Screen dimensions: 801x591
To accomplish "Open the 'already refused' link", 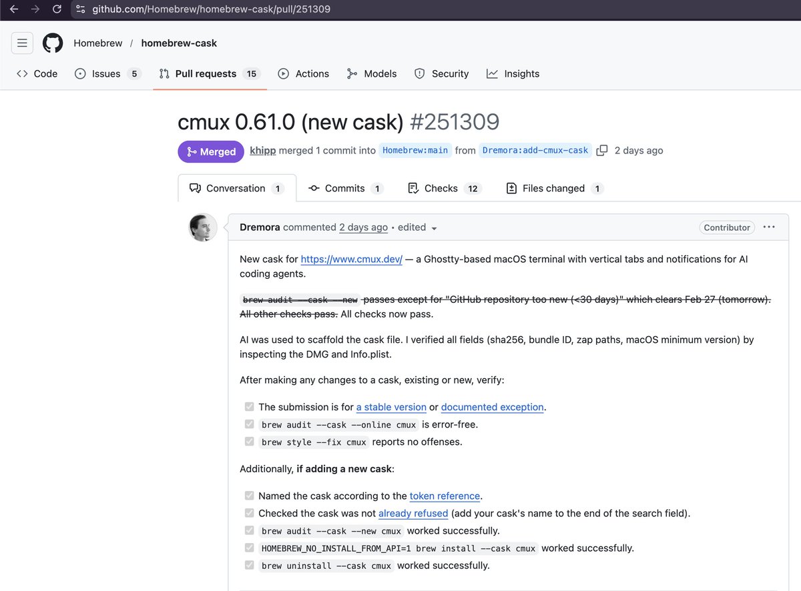I will [x=413, y=514].
